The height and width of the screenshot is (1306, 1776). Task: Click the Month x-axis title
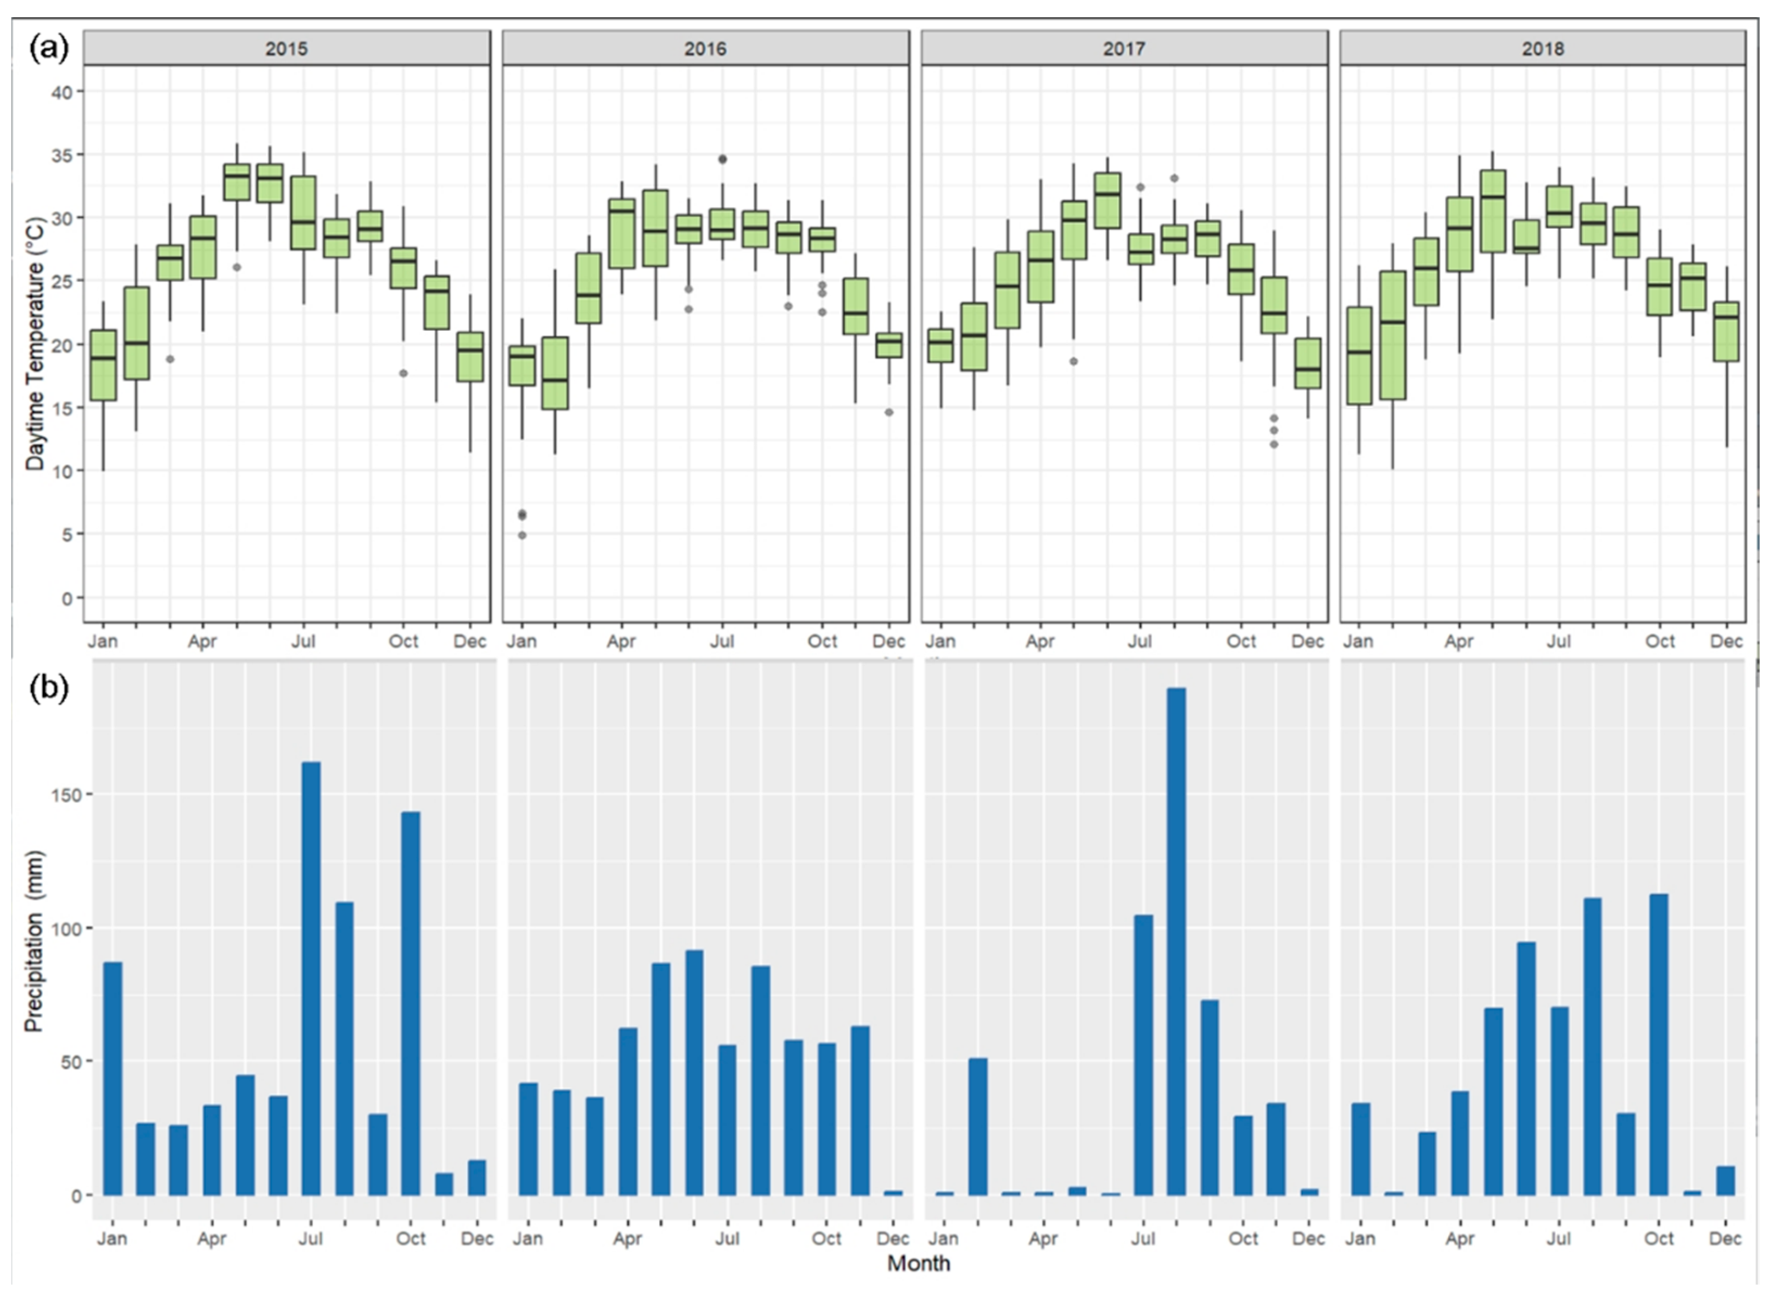point(918,1263)
